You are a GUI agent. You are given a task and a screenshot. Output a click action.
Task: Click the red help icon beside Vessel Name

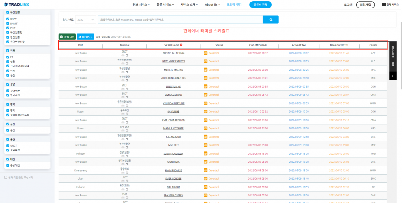(181, 45)
